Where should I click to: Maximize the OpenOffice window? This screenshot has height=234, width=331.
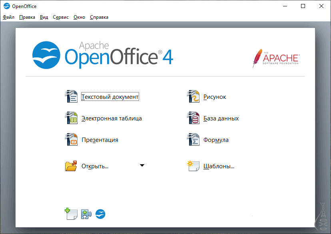pyautogui.click(x=303, y=6)
